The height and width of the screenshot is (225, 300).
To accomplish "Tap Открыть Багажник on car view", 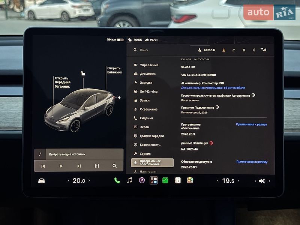I will 114,70.
